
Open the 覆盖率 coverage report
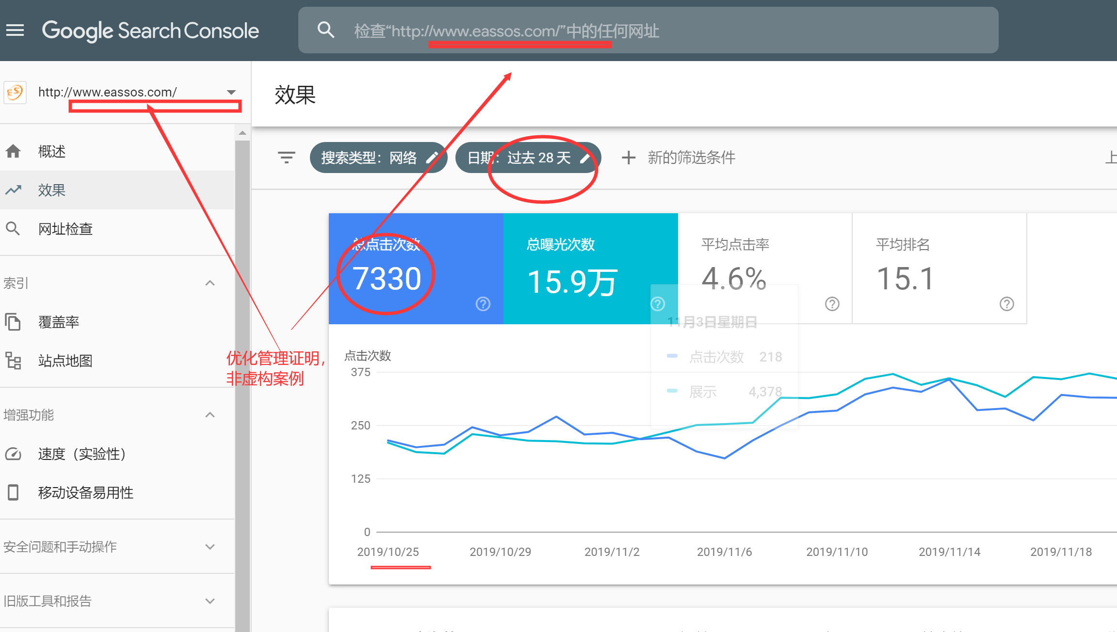(117, 322)
